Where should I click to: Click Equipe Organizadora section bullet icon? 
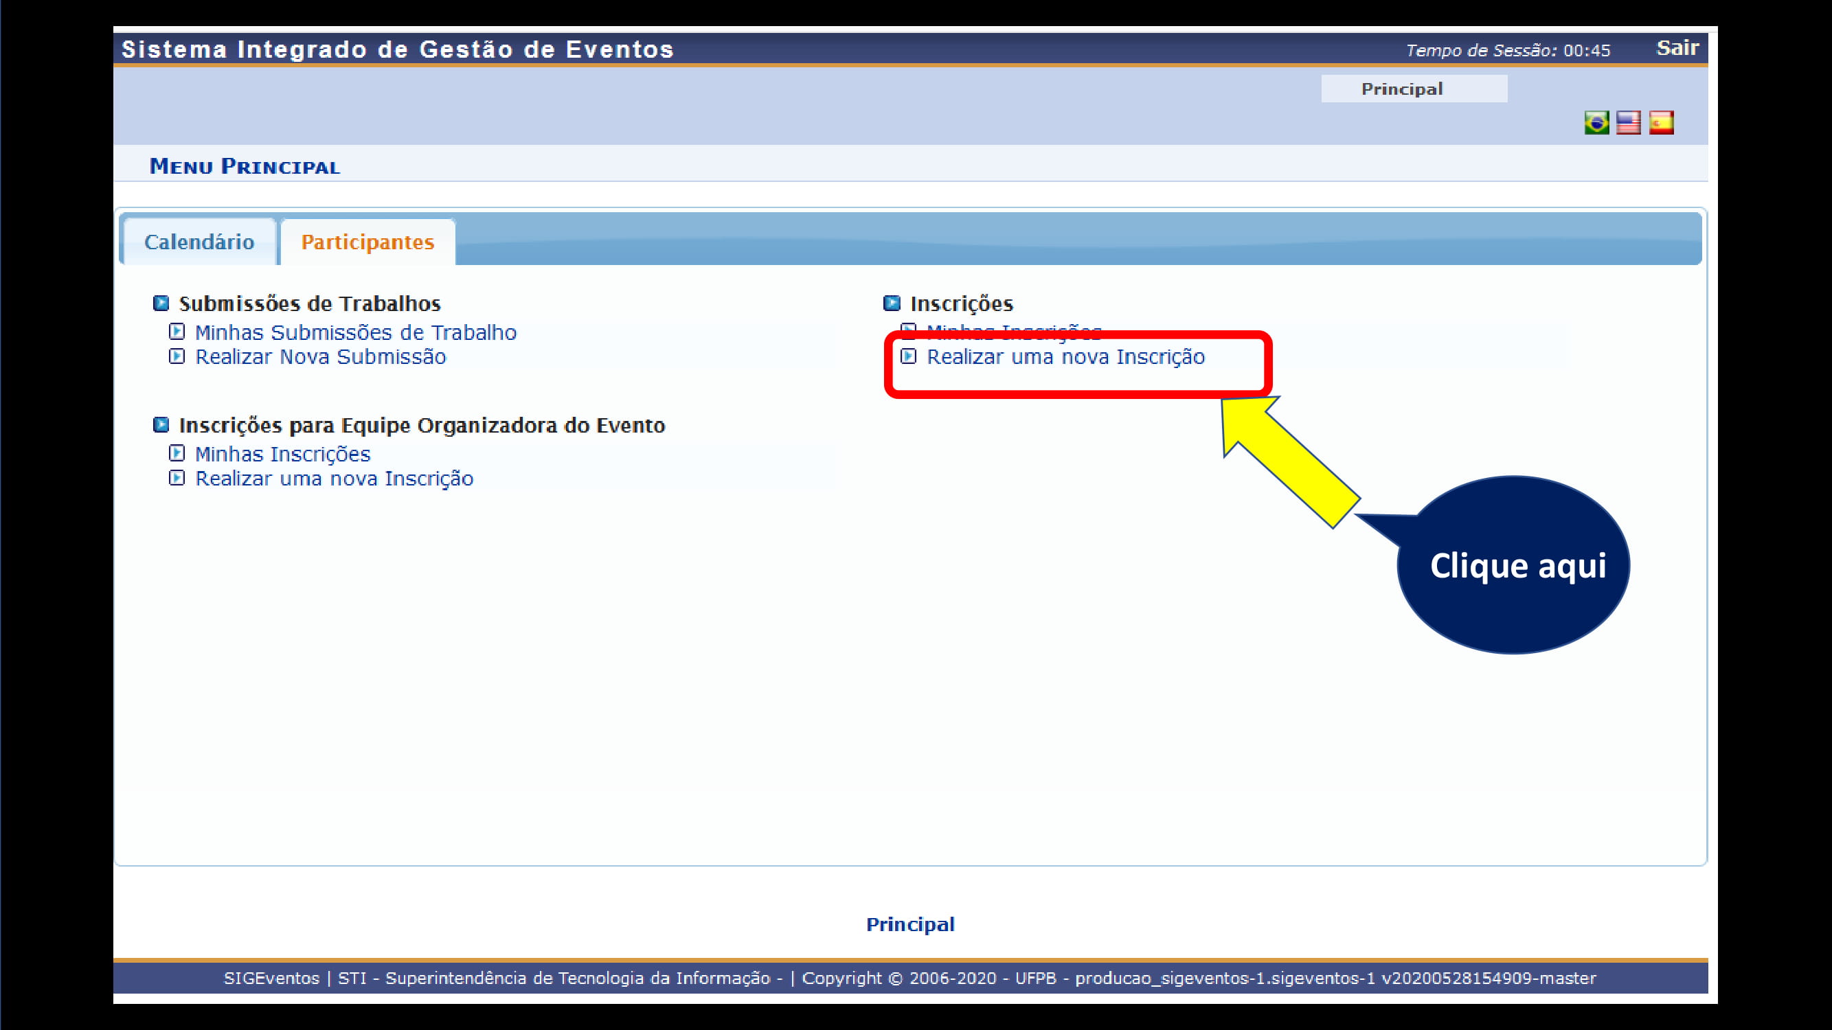pos(161,425)
